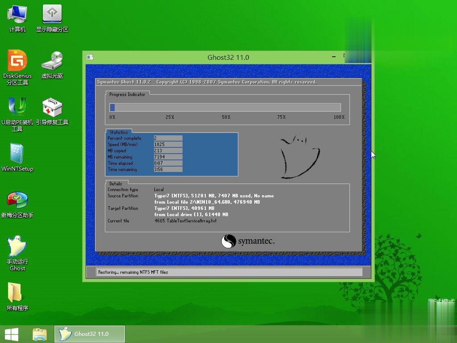Open File Explorer from the taskbar
The height and width of the screenshot is (343, 457).
click(x=40, y=334)
